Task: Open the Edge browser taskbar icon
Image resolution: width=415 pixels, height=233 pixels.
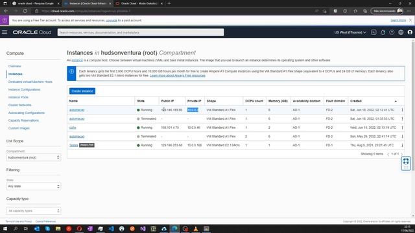Action: [174, 228]
